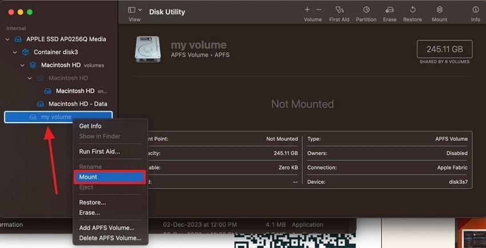
Task: Open the Info panel icon
Action: click(x=476, y=10)
